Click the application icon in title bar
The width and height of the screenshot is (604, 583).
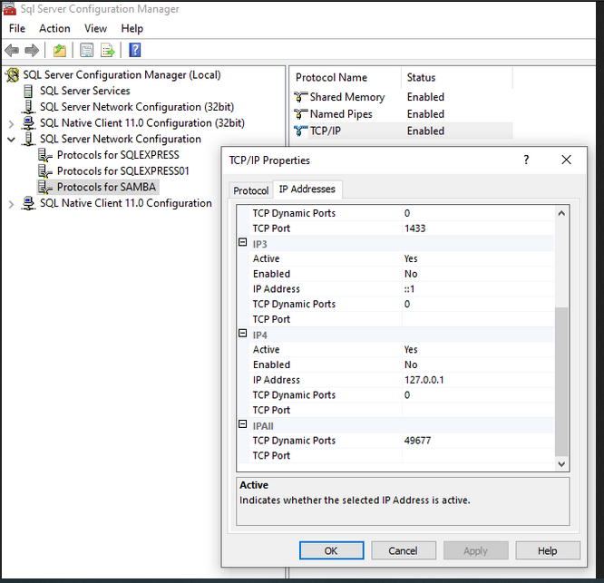(10, 9)
